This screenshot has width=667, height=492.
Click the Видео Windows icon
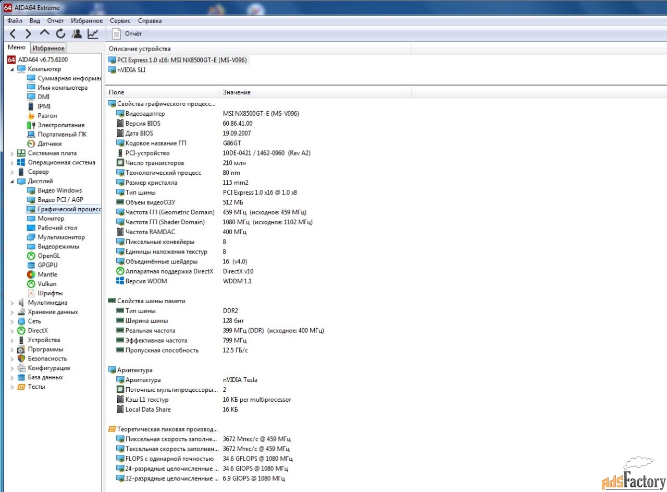[x=31, y=190]
